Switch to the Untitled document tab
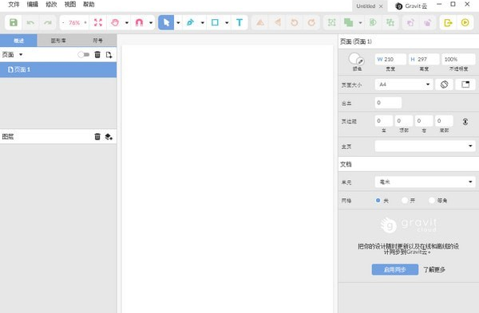This screenshot has width=479, height=313. [x=366, y=6]
